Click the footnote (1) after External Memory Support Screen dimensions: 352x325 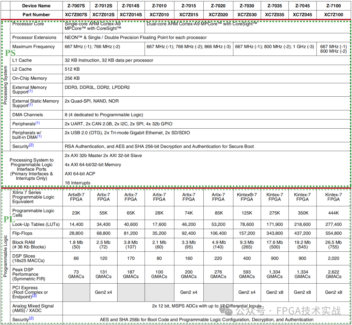click(x=31, y=91)
